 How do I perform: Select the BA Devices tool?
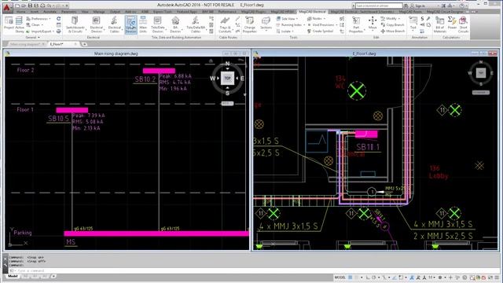(175, 24)
